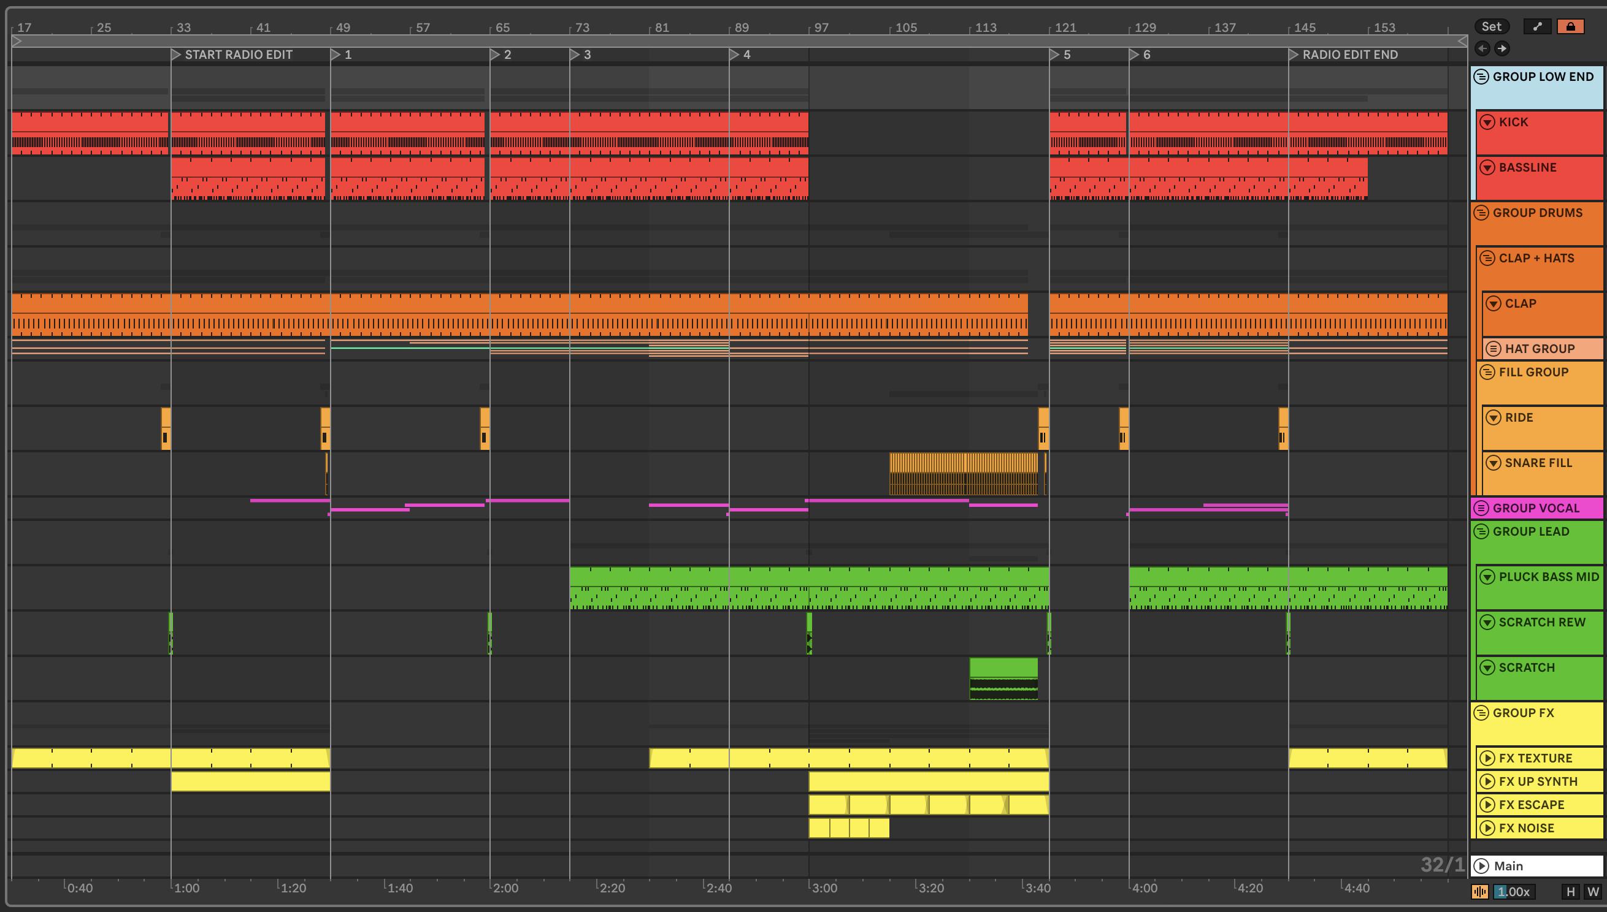Fold the GROUP VOCAL group icon
This screenshot has height=912, width=1607.
1481,508
